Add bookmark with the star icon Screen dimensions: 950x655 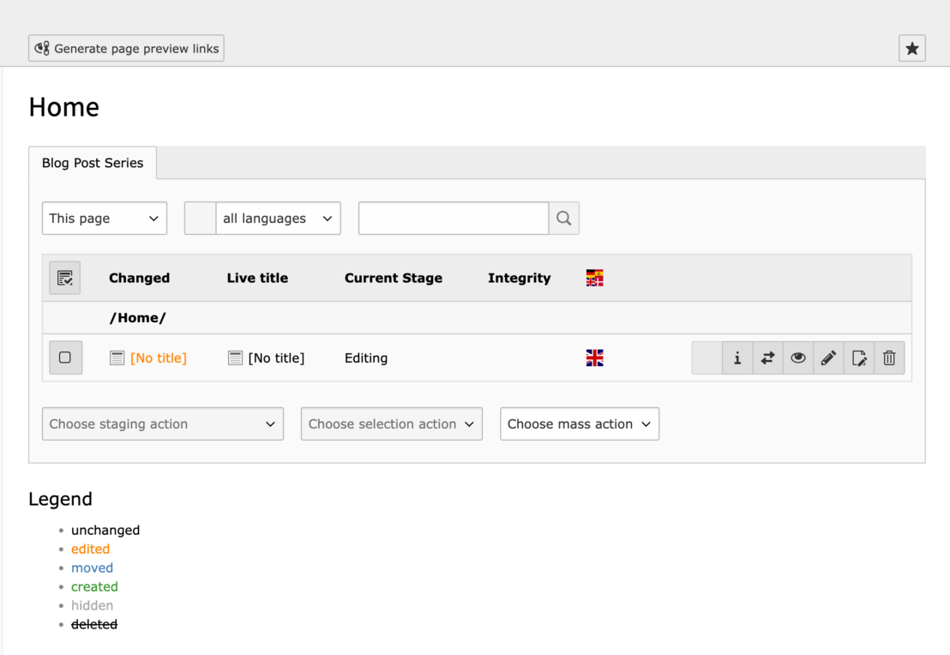coord(911,48)
